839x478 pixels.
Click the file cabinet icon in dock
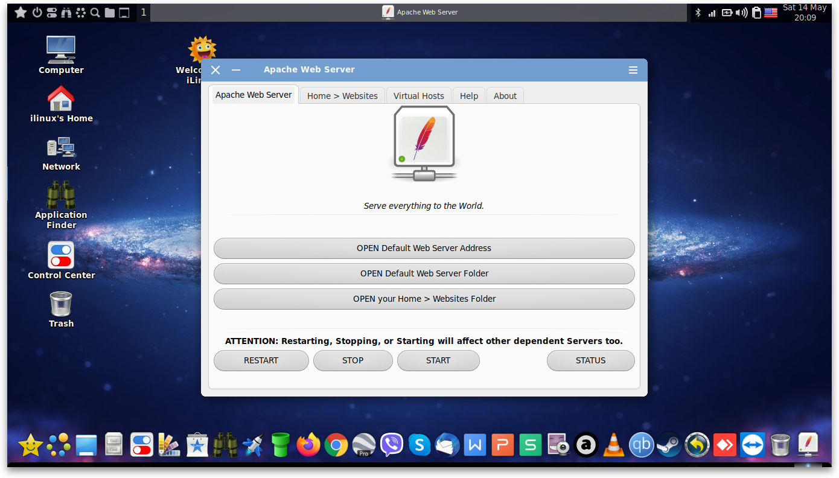click(x=114, y=445)
